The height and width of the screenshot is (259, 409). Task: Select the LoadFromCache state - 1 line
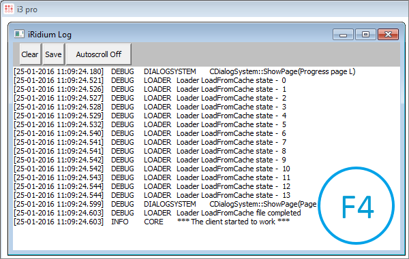tap(150, 89)
